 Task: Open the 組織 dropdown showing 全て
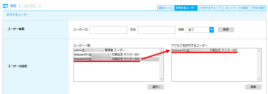click(200, 30)
